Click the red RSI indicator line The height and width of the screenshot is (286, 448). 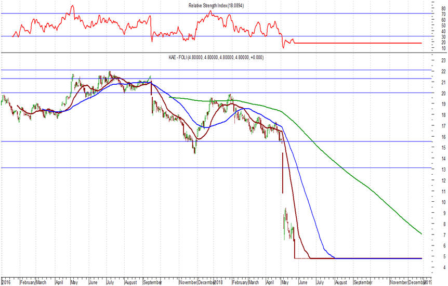tap(357, 43)
